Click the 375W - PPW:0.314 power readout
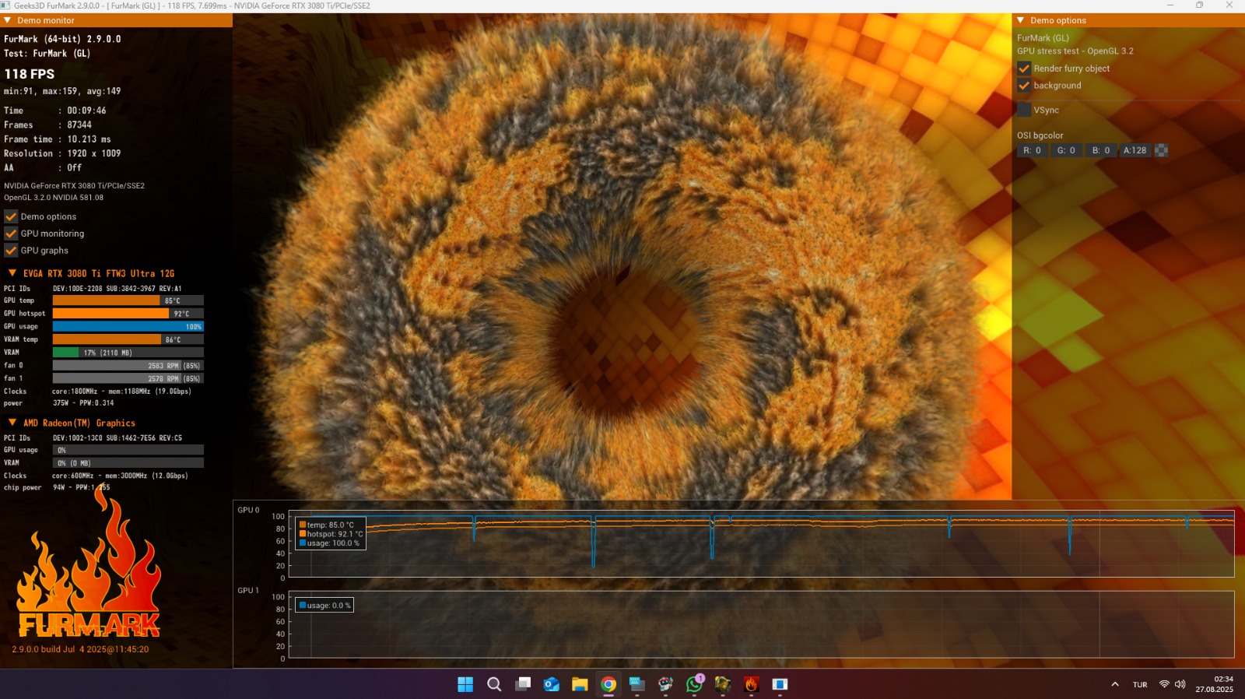Image resolution: width=1245 pixels, height=699 pixels. tap(83, 403)
